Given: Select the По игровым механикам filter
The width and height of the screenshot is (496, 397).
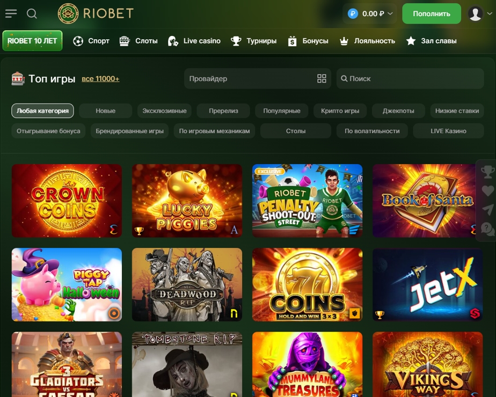Looking at the screenshot, I should [x=215, y=131].
